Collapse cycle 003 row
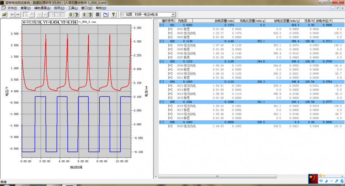The width and height of the screenshot is (345, 186). click(x=161, y=61)
